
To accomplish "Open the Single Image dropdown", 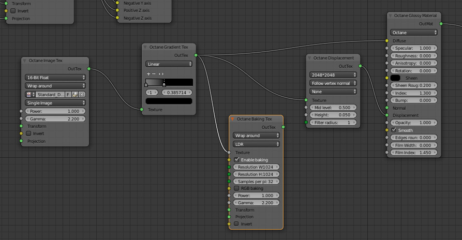I will (55, 103).
